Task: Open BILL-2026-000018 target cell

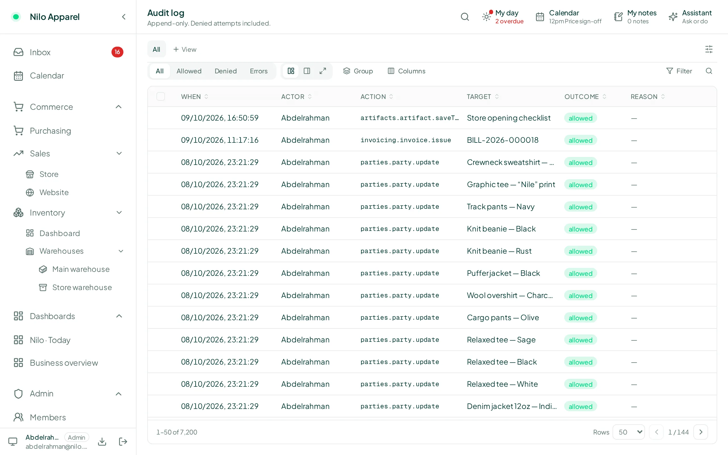Action: (502, 140)
